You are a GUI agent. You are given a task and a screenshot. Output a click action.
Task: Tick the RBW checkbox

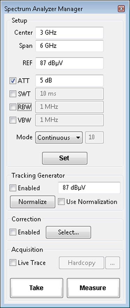tap(13, 107)
